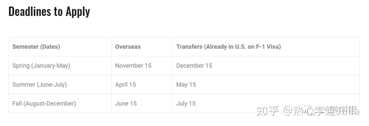This screenshot has height=126, width=369.
Task: Click the 知乎 watermark logo
Action: point(268,111)
